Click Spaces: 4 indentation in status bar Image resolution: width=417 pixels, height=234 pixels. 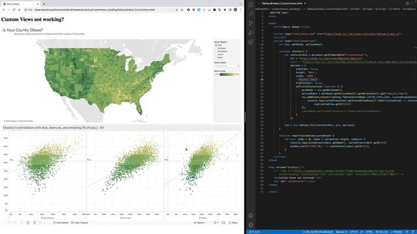[x=341, y=232]
